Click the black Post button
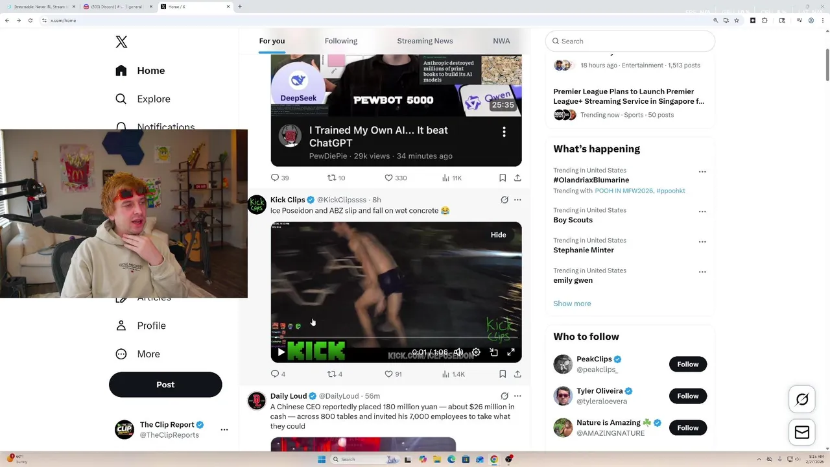Screen dimensions: 830x467 165,385
